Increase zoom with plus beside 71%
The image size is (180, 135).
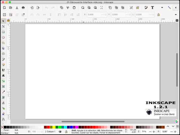pos(154,132)
